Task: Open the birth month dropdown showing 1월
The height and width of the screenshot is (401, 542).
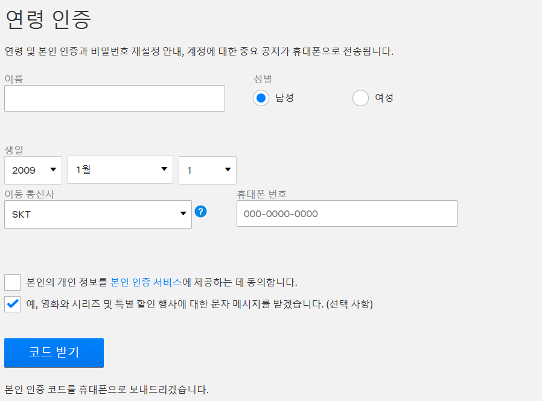Action: (x=120, y=169)
